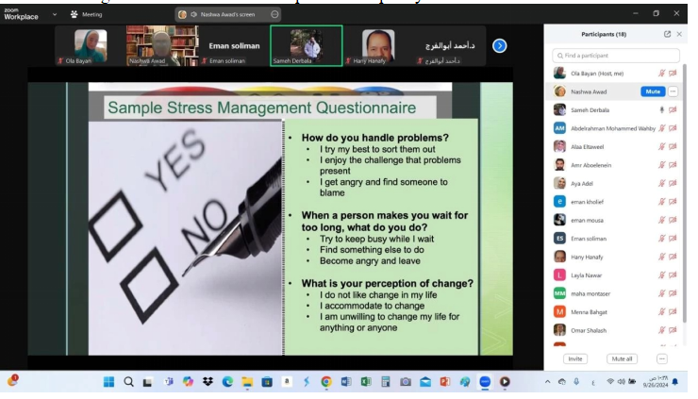The height and width of the screenshot is (399, 698).
Task: Click the Invite button
Action: [573, 358]
